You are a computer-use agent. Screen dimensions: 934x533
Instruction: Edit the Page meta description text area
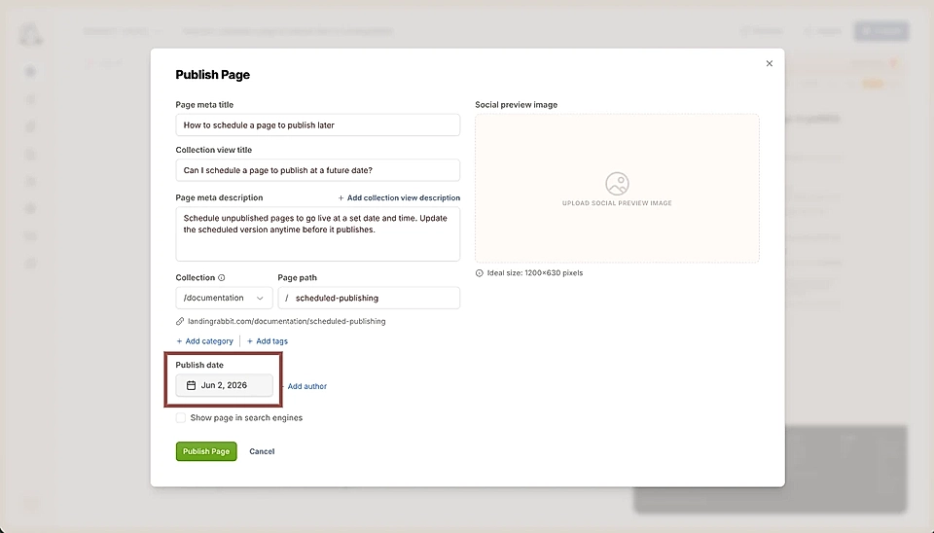pos(317,234)
